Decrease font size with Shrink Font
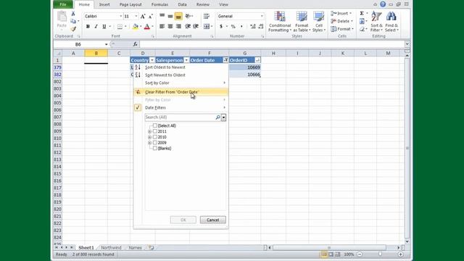464x261 pixels. coord(150,16)
